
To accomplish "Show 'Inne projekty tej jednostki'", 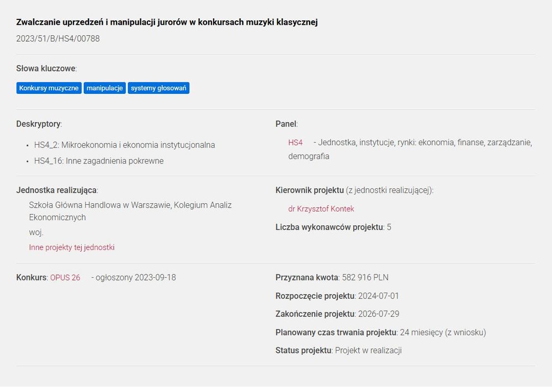I will pyautogui.click(x=72, y=247).
